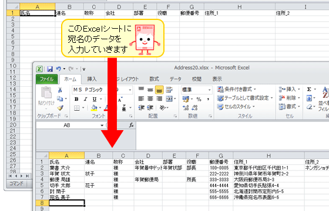
Task: Click the Cut scissors icon
Action: pos(60,90)
